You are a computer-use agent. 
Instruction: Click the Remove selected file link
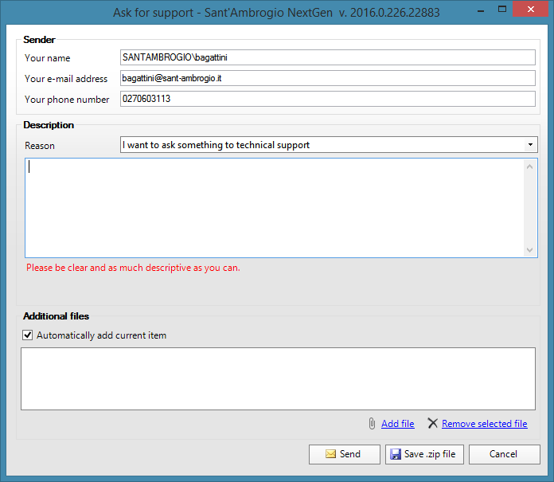(x=485, y=424)
